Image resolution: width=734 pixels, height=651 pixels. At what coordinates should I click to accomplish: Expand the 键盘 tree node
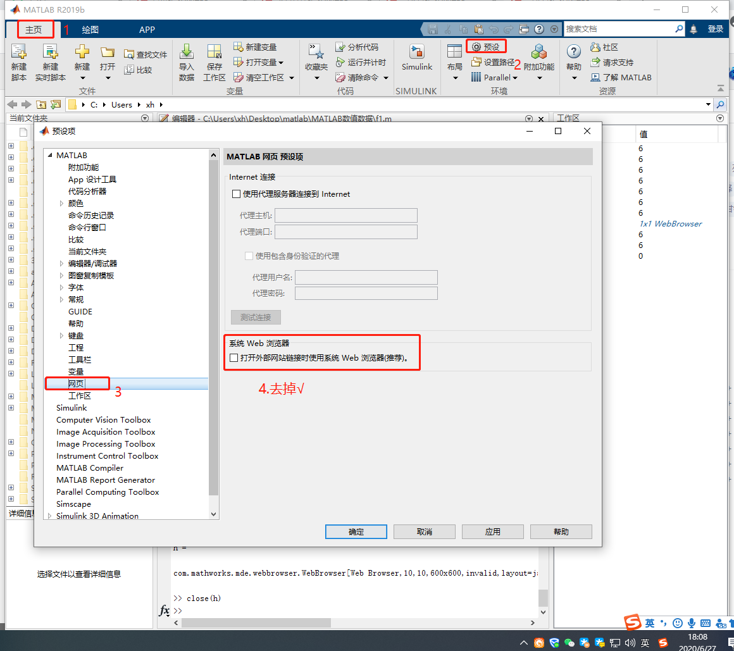(61, 335)
